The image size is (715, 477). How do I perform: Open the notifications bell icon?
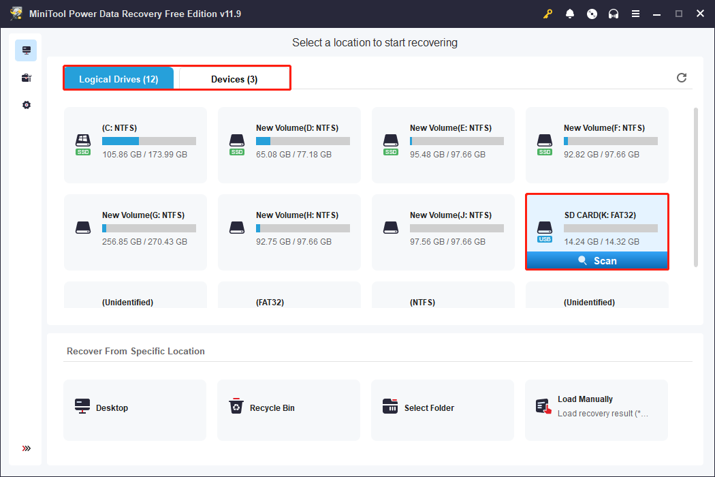click(570, 14)
